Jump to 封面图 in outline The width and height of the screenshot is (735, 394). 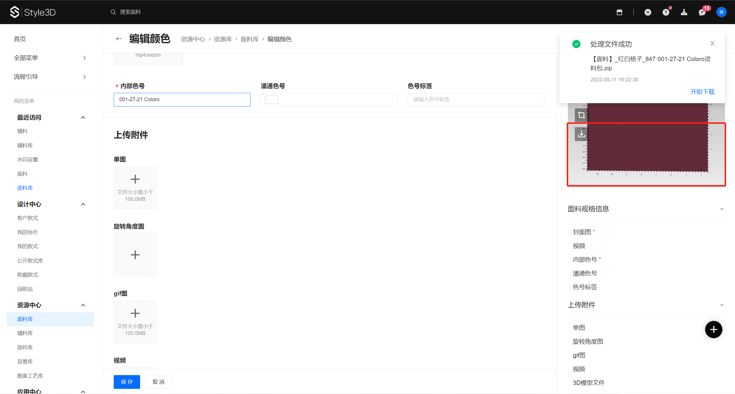[x=582, y=232]
